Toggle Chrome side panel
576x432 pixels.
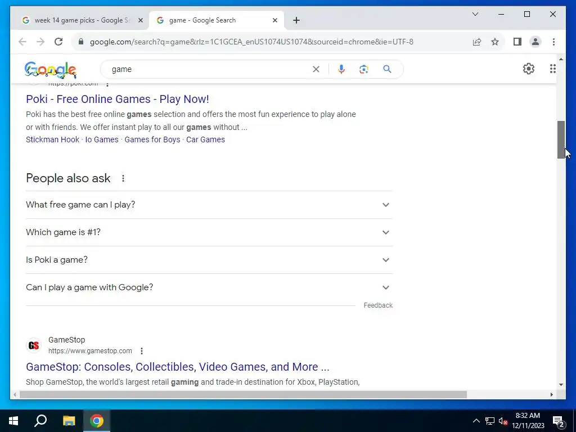click(517, 42)
